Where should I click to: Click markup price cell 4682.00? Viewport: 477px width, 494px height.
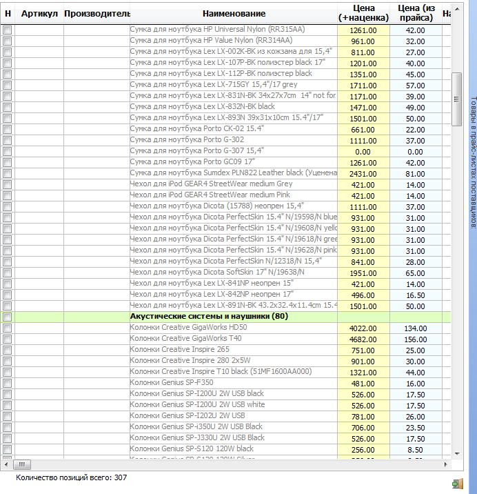coord(363,339)
